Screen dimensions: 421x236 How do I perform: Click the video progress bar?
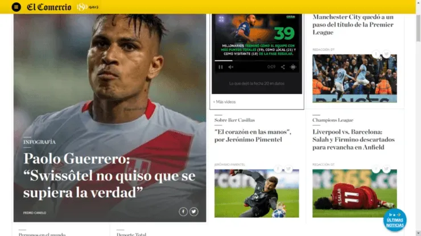[257, 61]
